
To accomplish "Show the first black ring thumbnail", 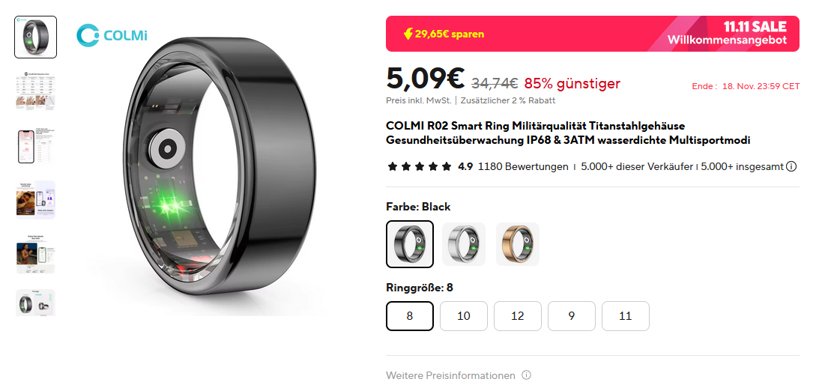I will 35,37.
